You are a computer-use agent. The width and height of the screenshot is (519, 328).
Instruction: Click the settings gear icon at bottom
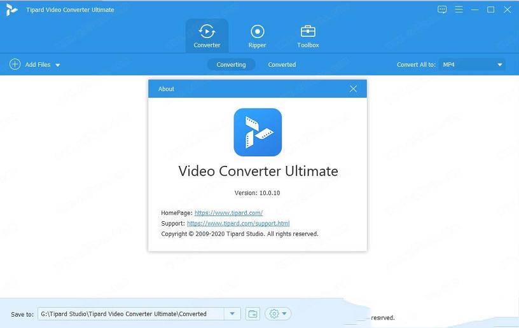[274, 313]
